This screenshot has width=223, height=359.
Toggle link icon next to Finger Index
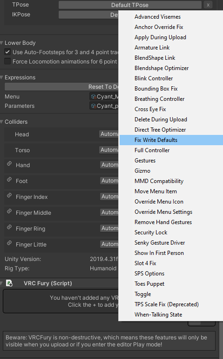(9, 195)
